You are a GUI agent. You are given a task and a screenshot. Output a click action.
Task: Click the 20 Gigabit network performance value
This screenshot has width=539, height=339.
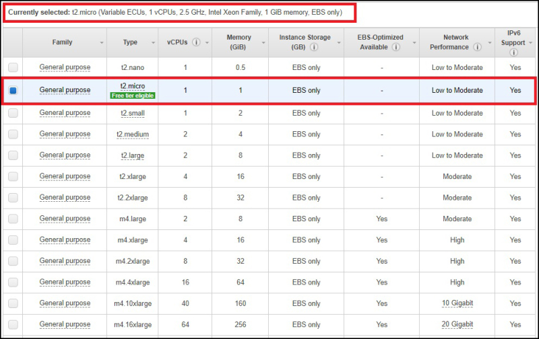[x=457, y=324]
